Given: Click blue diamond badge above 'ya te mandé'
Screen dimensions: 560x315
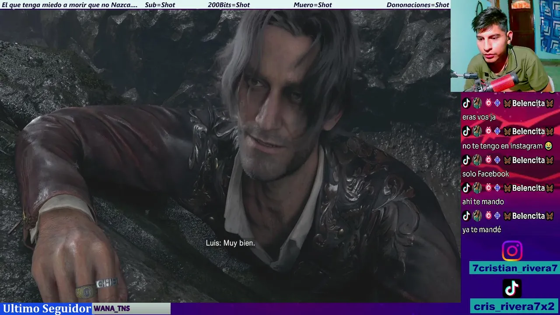Looking at the screenshot, I should point(497,216).
